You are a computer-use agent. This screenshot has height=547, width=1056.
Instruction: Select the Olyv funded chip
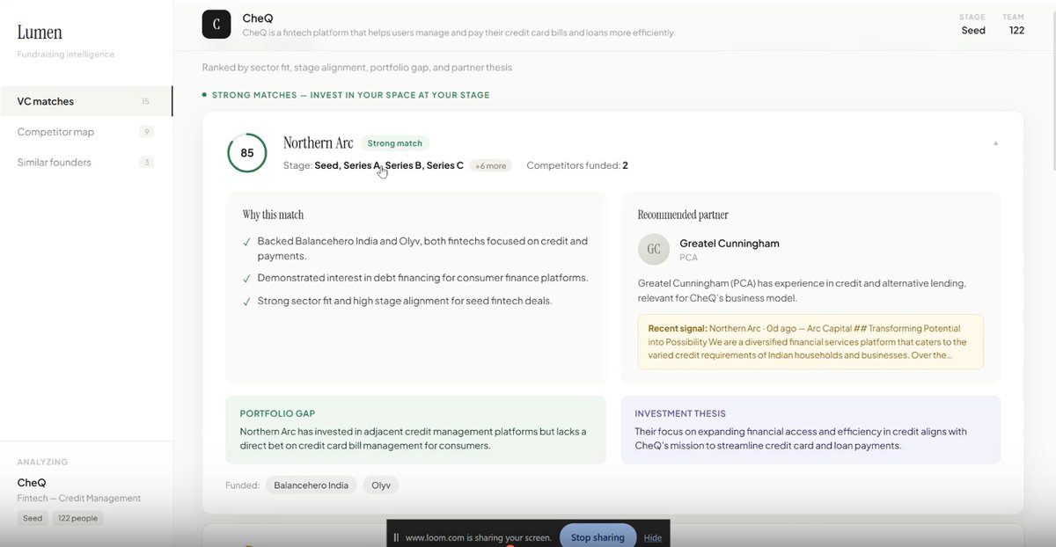381,485
